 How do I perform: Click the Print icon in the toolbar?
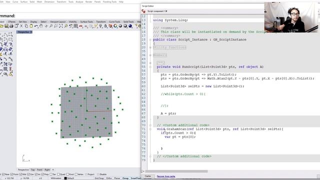11,26
